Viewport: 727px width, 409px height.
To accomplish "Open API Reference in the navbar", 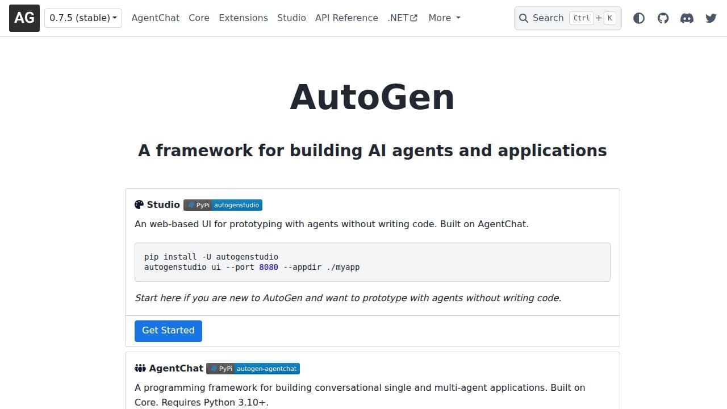I will tap(346, 18).
